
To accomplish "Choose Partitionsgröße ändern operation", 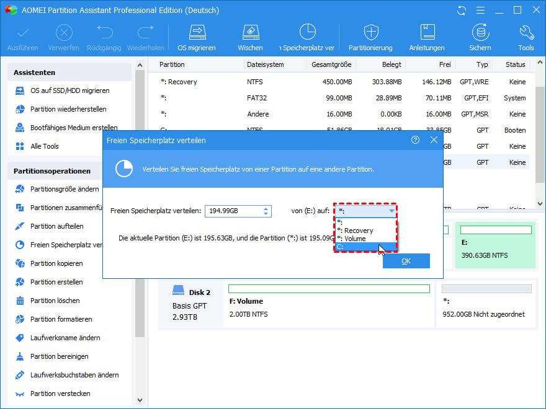I will coord(58,189).
